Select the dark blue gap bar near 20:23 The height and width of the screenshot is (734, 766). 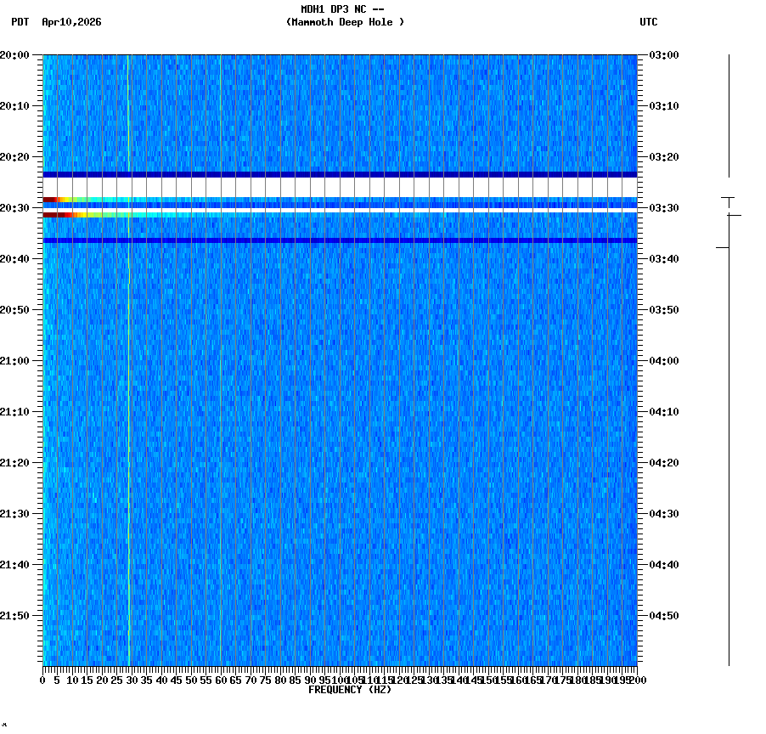pyautogui.click(x=340, y=173)
